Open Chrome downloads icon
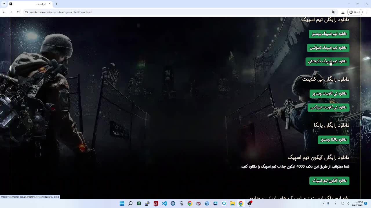Screen dimensions: 371x208 [x=343, y=12]
